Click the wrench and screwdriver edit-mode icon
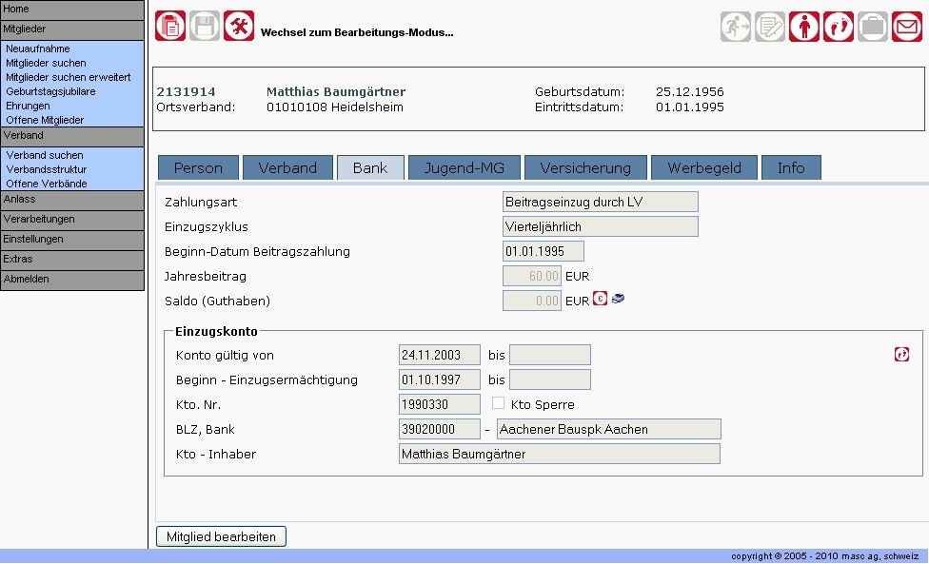Screen dimensions: 929x564 point(239,26)
